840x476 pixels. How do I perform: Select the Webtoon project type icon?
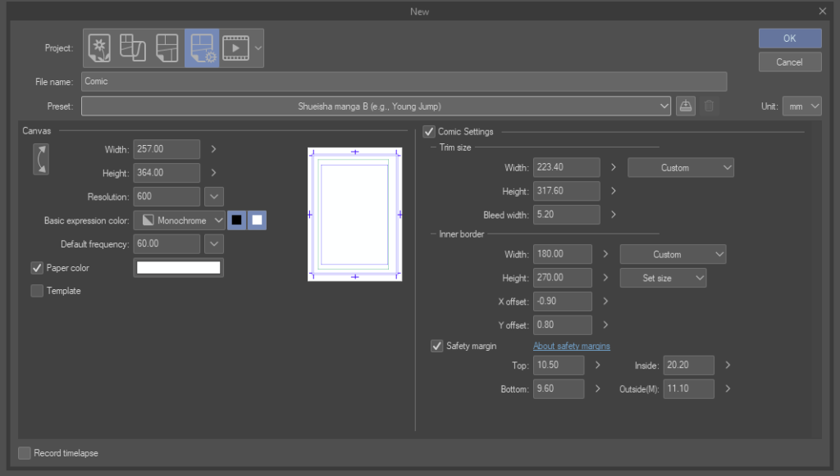[x=133, y=48]
